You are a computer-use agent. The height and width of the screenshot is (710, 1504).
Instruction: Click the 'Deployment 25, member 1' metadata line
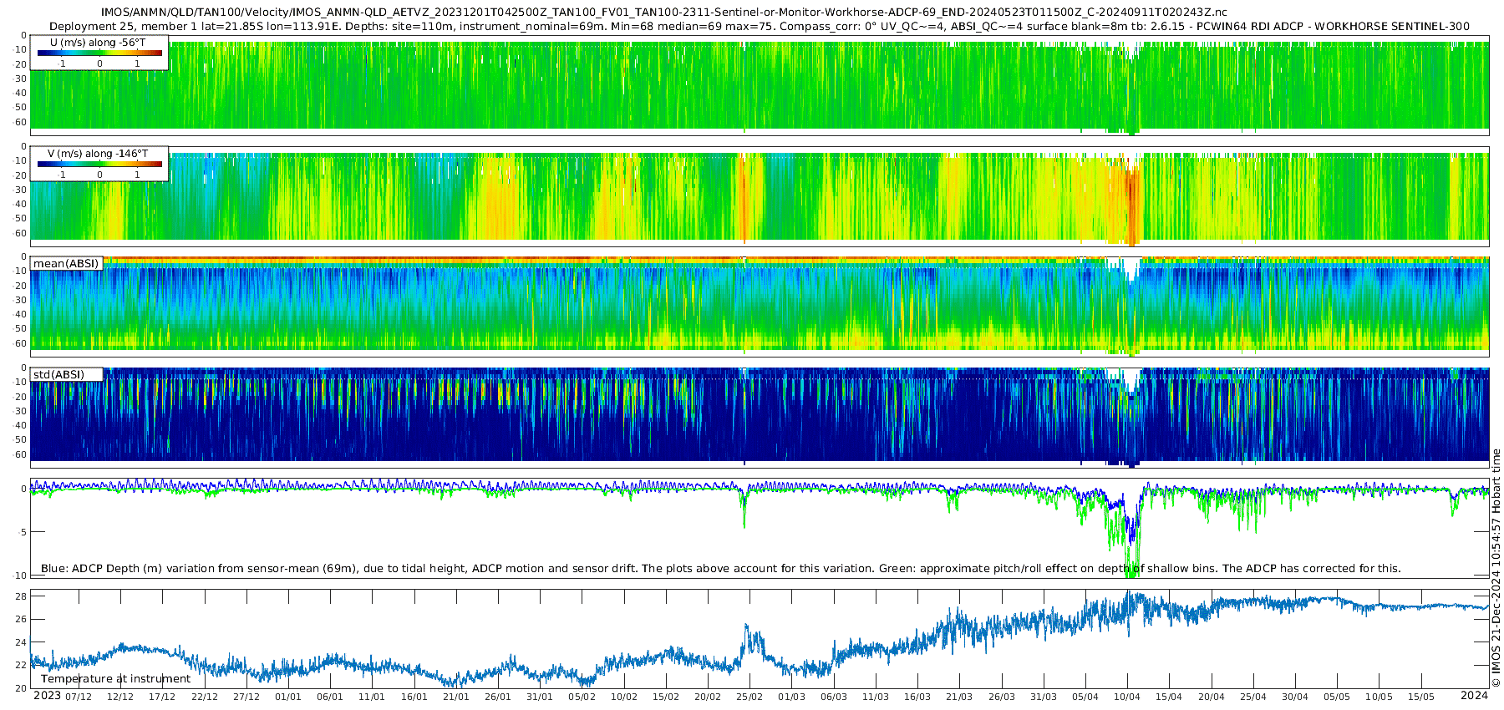click(760, 27)
